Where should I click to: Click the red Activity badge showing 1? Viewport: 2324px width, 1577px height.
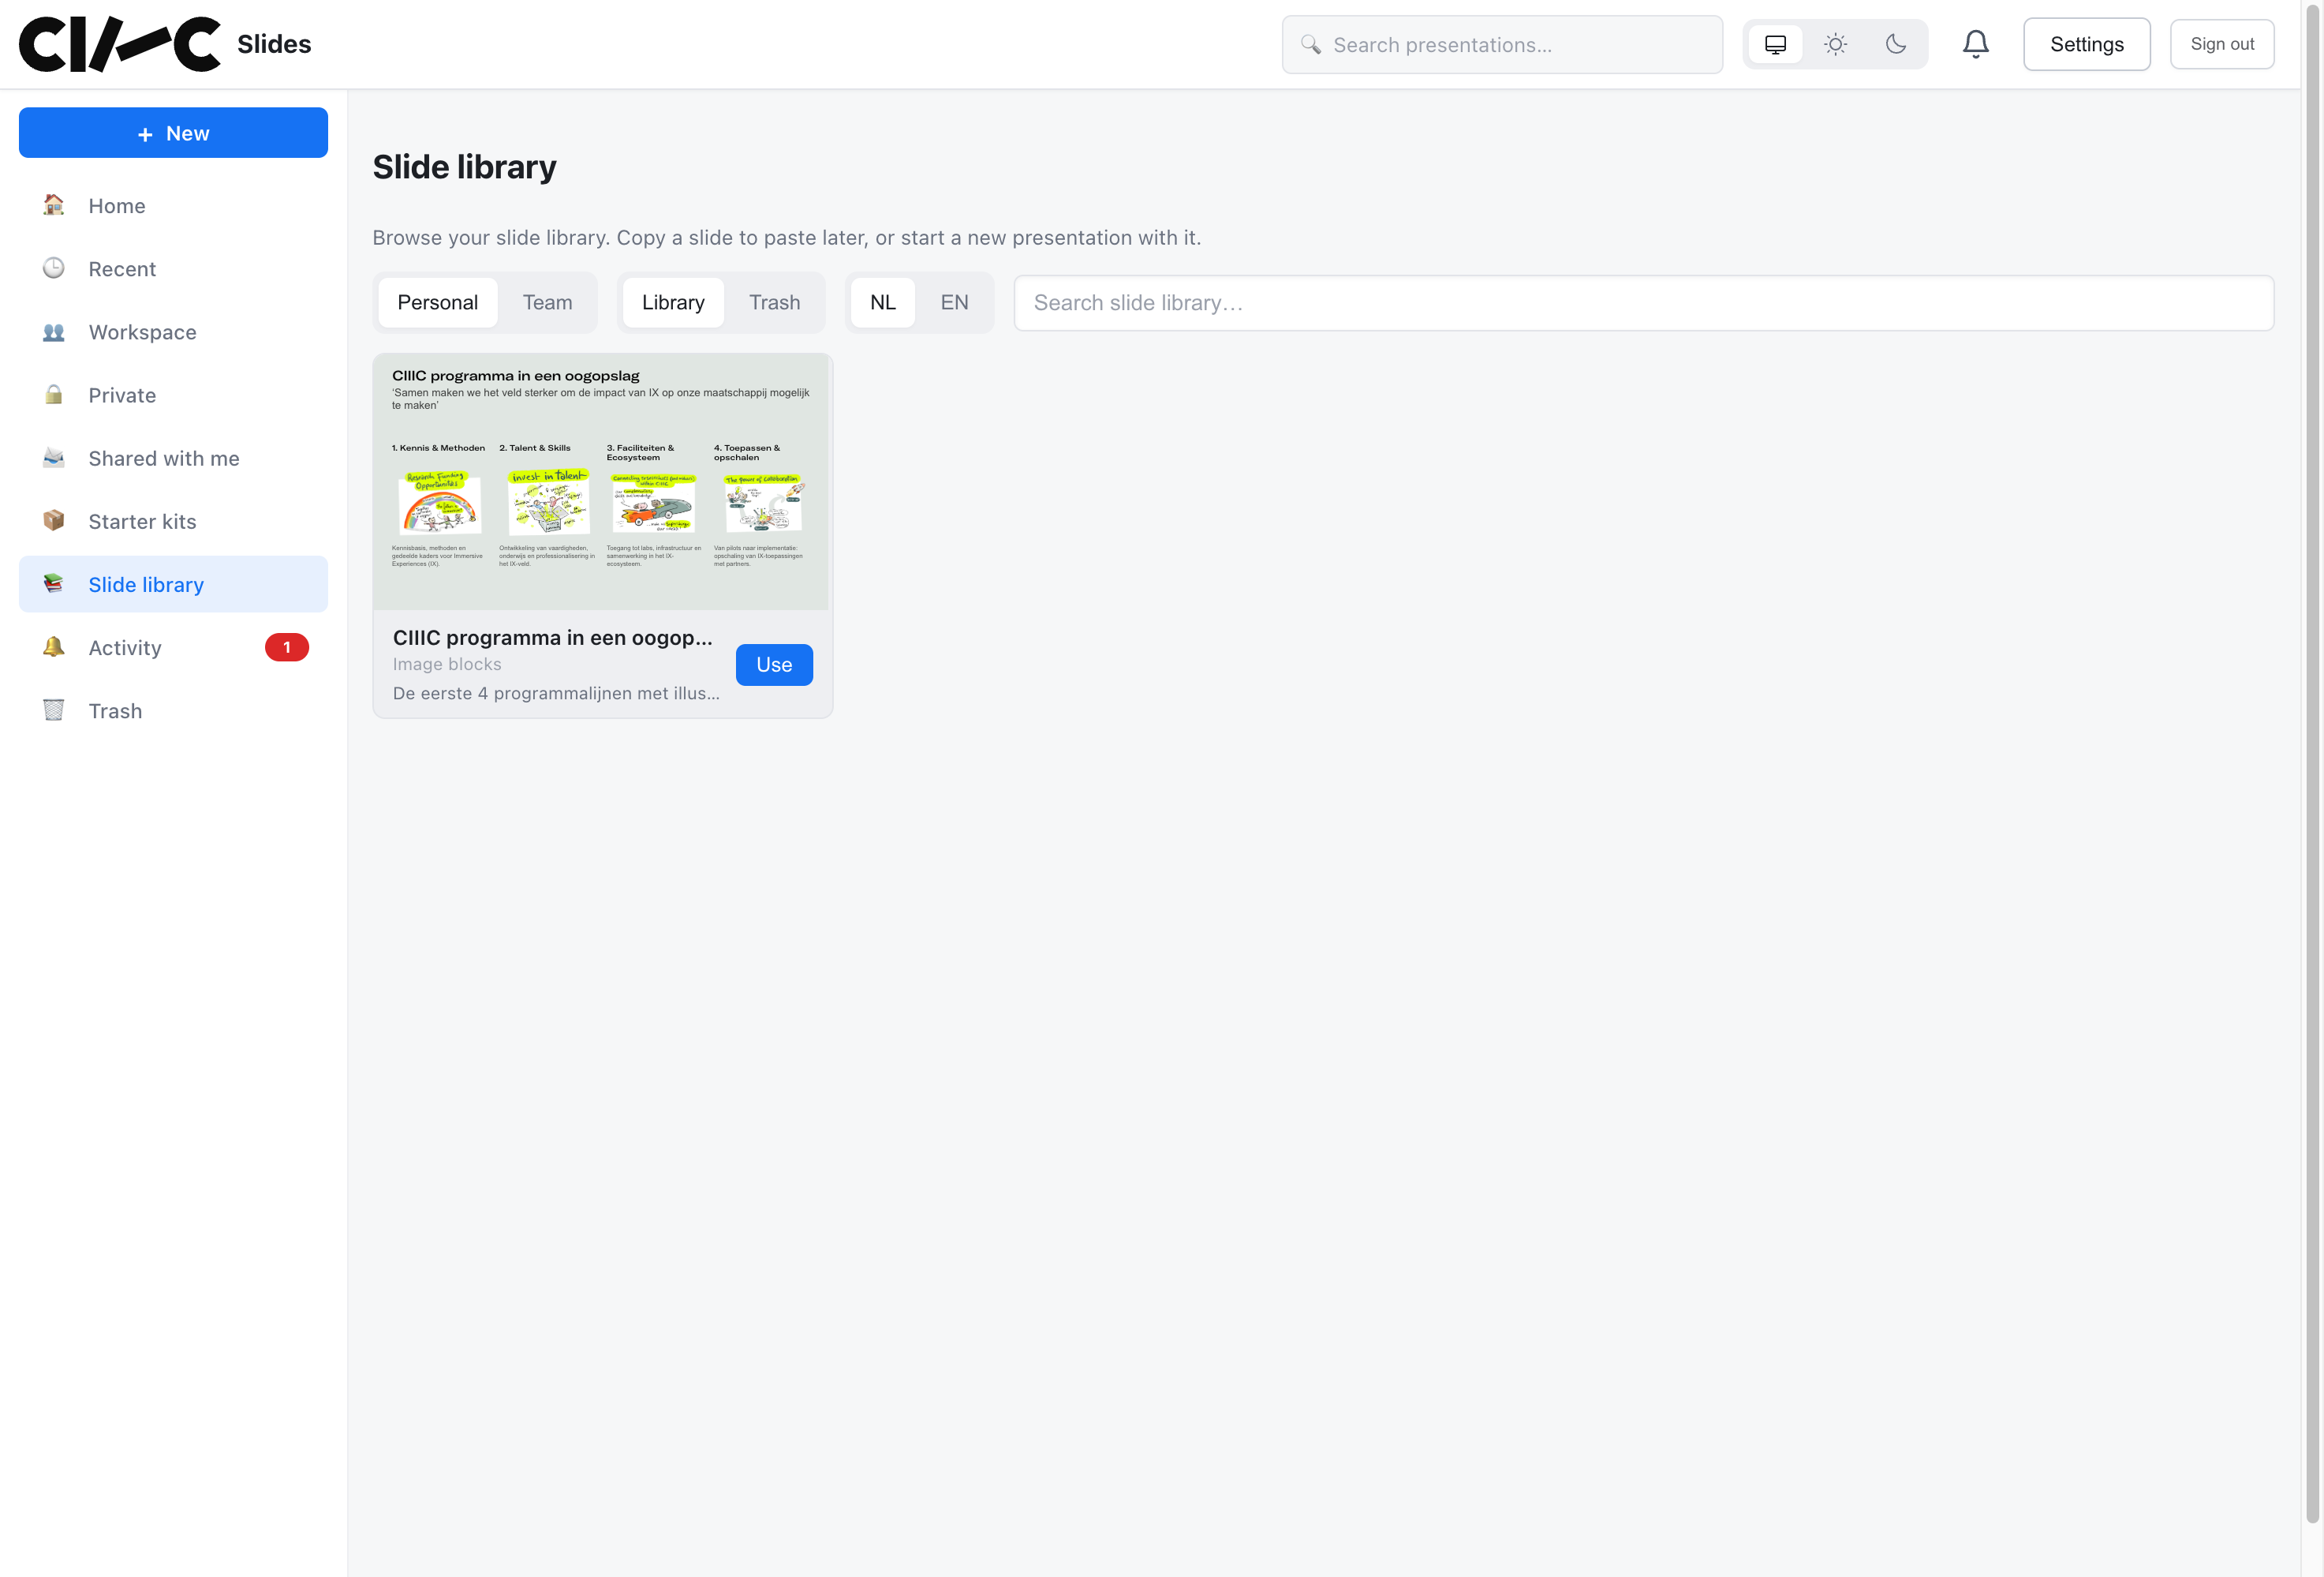(287, 647)
